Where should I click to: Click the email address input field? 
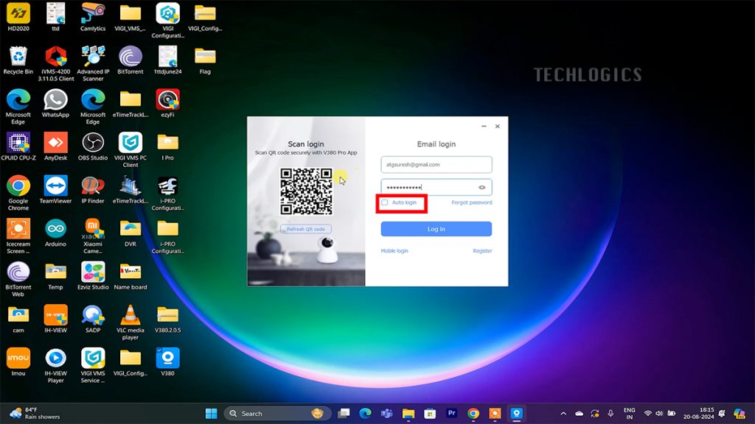coord(436,165)
